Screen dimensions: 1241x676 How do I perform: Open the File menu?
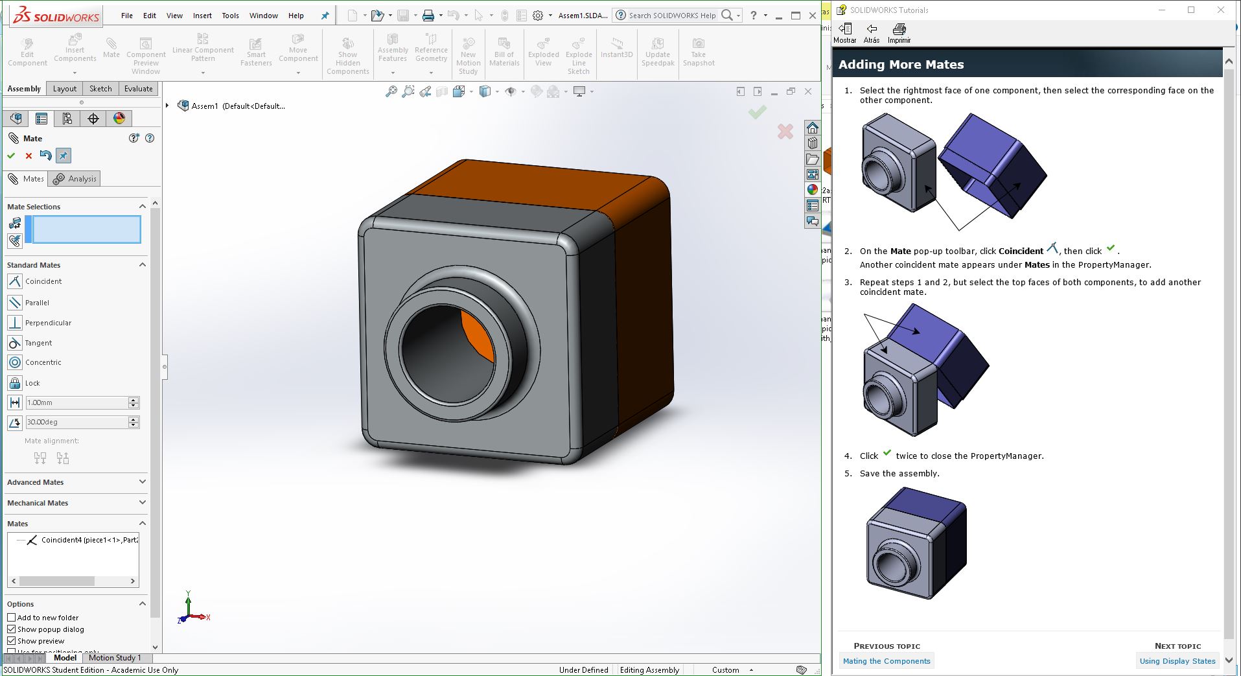[127, 16]
